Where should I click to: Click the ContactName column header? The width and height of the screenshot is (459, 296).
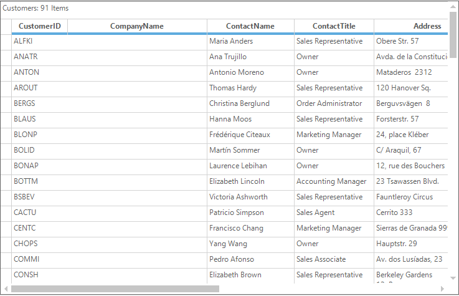pyautogui.click(x=250, y=26)
